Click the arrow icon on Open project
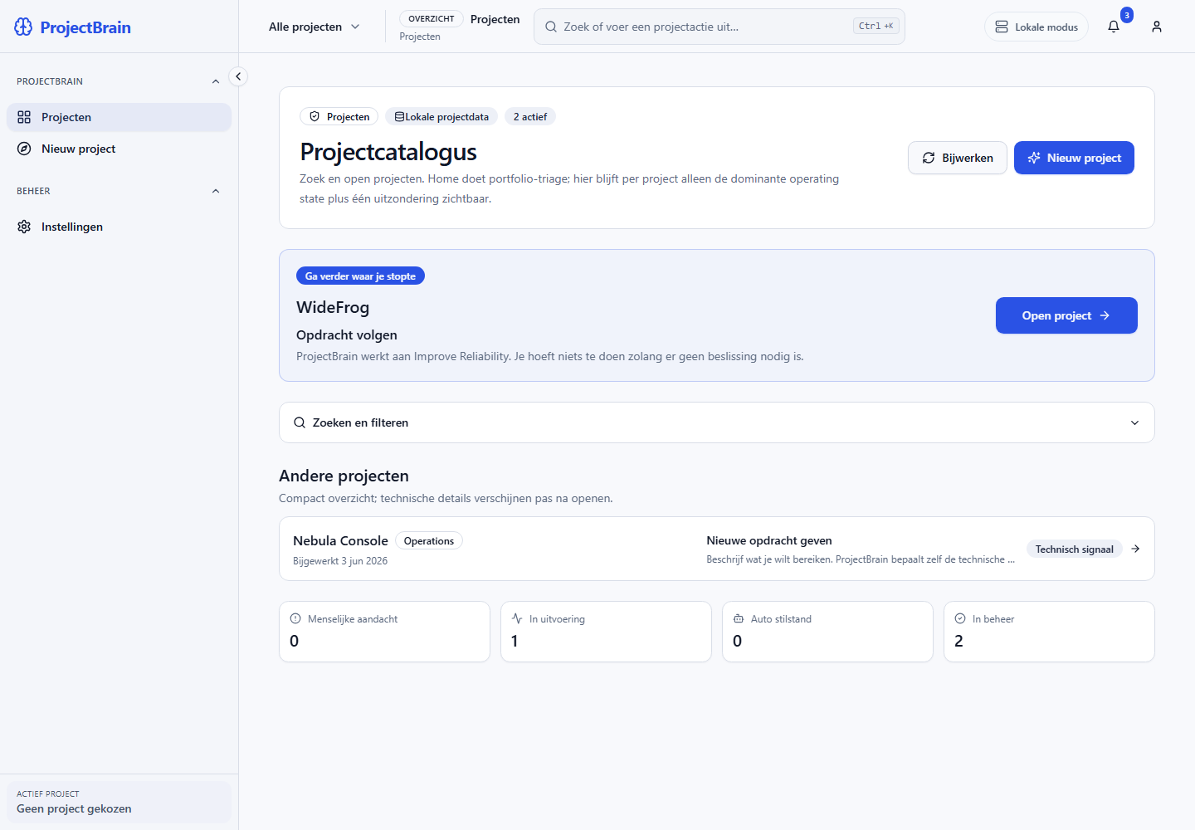 [1105, 315]
